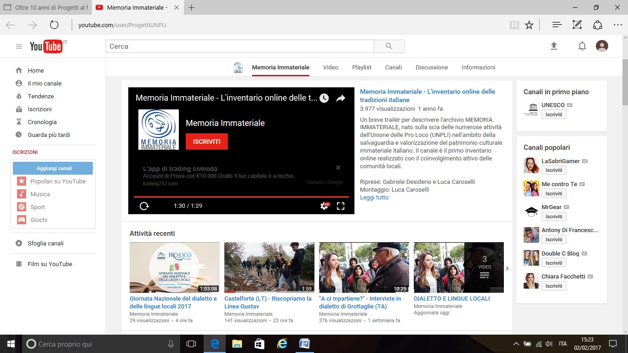The height and width of the screenshot is (353, 628).
Task: Open Iscrizioni in the sidebar
Action: (40, 109)
